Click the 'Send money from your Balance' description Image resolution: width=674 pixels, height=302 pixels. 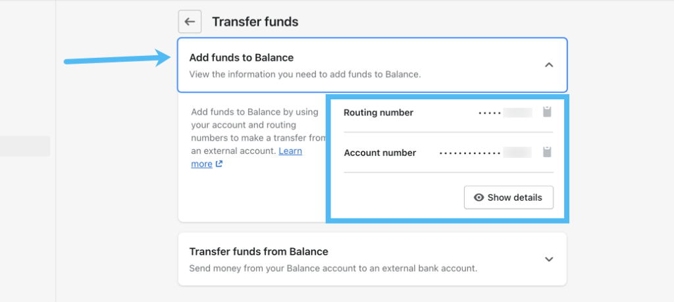click(332, 268)
